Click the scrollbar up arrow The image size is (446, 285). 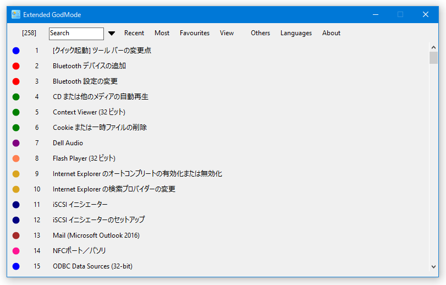tap(433, 47)
